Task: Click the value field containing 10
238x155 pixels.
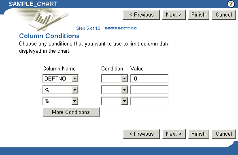Action: [x=149, y=79]
